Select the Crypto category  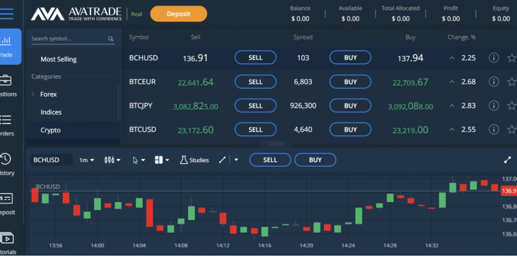pos(51,130)
